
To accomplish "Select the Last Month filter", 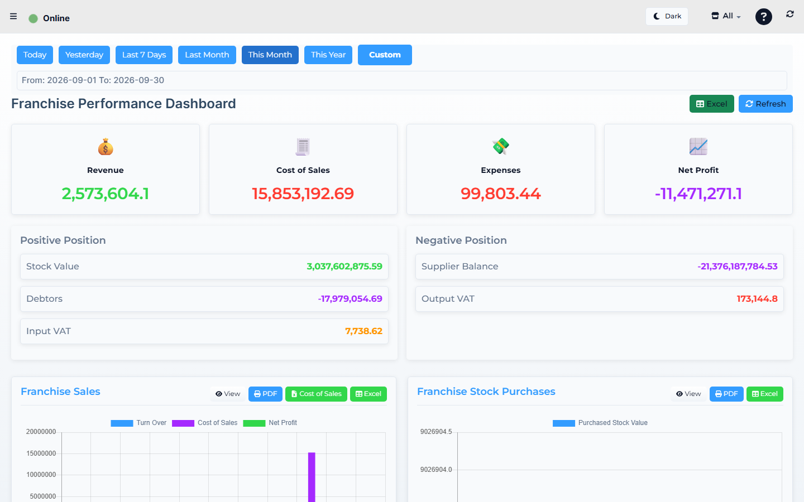I will tap(207, 55).
